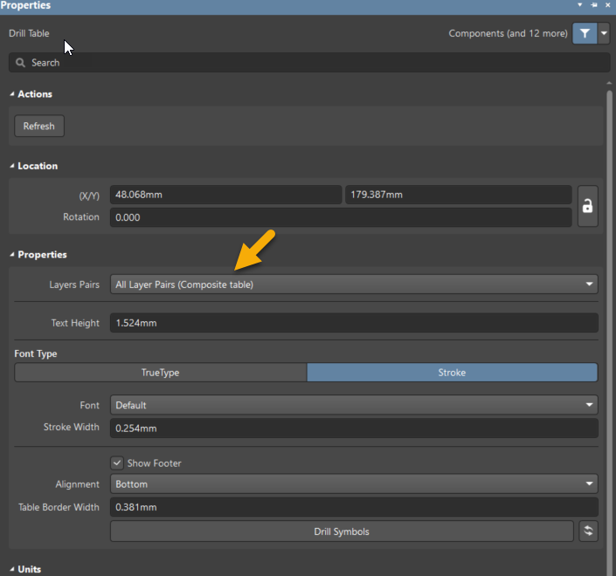Image resolution: width=616 pixels, height=576 pixels.
Task: Open the Drill Symbols dialog
Action: click(x=342, y=531)
